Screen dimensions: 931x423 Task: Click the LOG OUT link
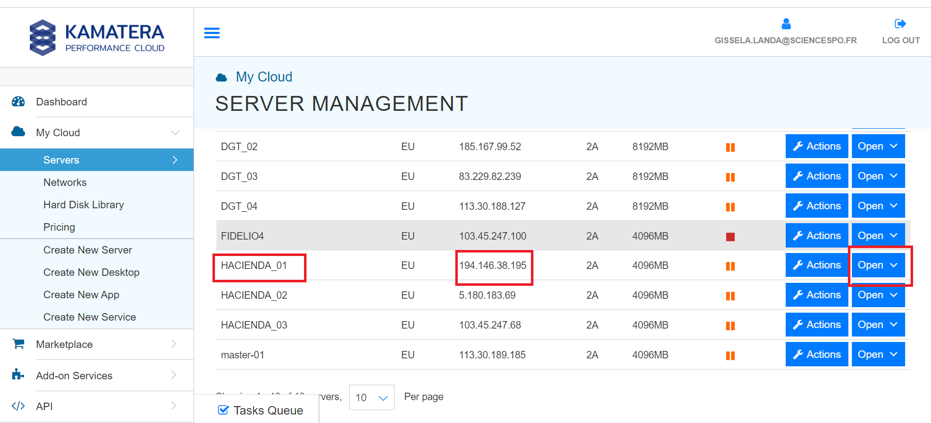[x=901, y=40]
